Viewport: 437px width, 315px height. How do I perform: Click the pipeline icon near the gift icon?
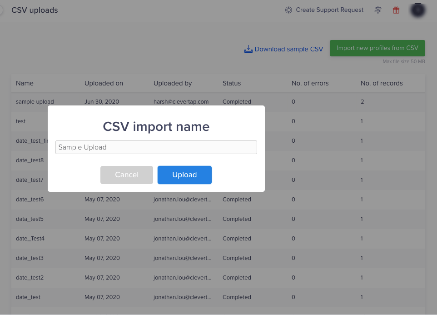pyautogui.click(x=377, y=10)
